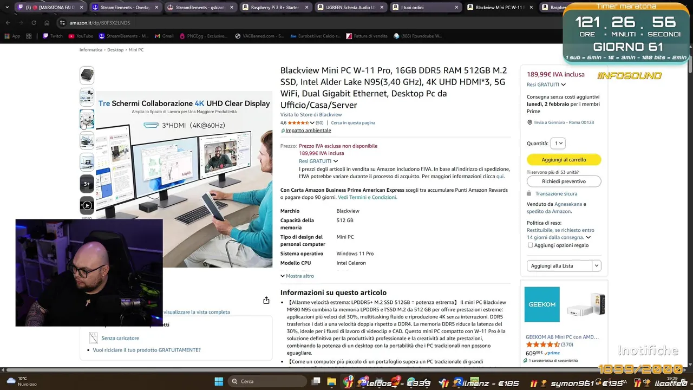The width and height of the screenshot is (693, 390).
Task: Go to the browser home page icon
Action: 47,23
